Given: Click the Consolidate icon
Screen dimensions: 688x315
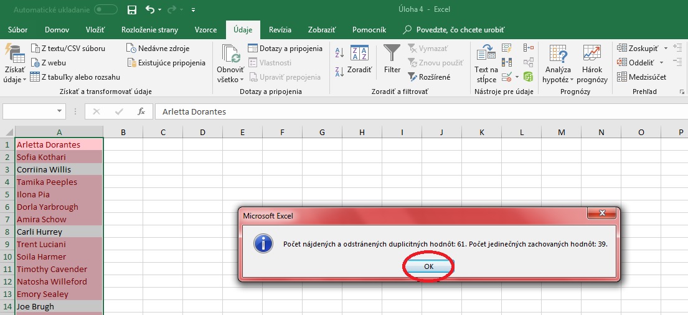Looking at the screenshot, I should click(528, 48).
